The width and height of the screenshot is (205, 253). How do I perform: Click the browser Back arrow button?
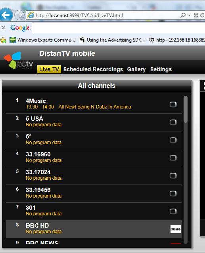click(6, 15)
